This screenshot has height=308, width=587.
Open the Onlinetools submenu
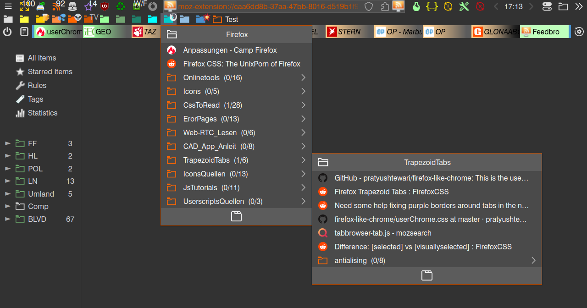pyautogui.click(x=236, y=77)
